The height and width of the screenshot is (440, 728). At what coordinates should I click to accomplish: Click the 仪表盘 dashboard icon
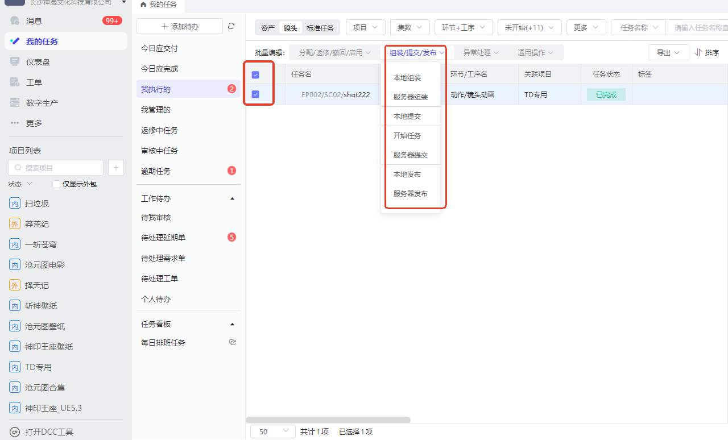pyautogui.click(x=15, y=62)
